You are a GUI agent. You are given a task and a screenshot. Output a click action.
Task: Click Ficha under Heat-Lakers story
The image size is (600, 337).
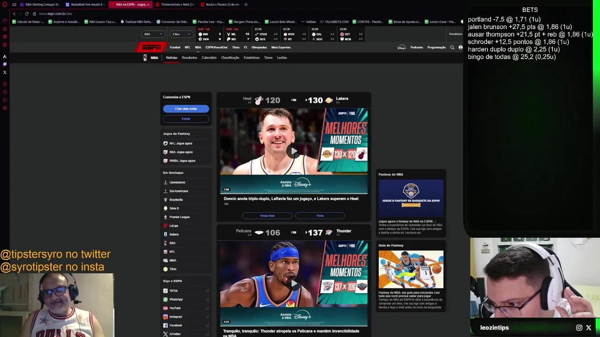coord(320,216)
